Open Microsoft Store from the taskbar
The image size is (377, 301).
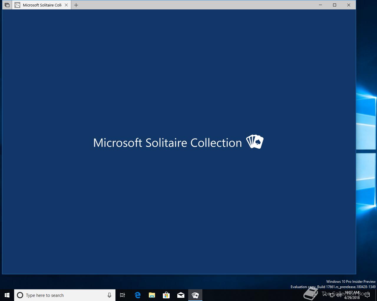click(x=166, y=295)
